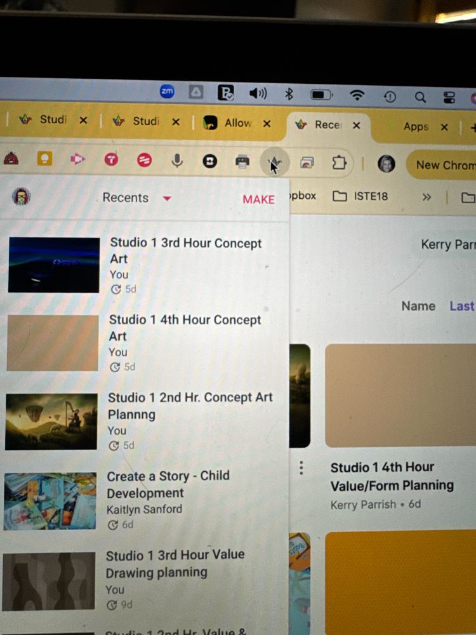Click the Wakelet extension icon under the cursor
This screenshot has height=635, width=476.
[274, 163]
